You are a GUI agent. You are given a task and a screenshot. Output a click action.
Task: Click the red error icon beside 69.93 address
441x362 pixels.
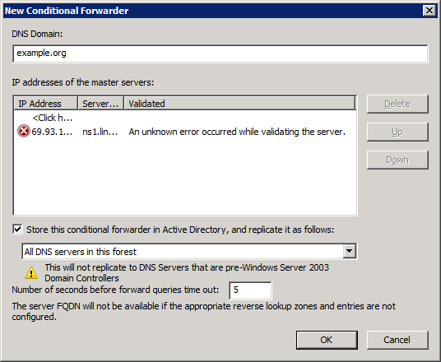[x=24, y=131]
